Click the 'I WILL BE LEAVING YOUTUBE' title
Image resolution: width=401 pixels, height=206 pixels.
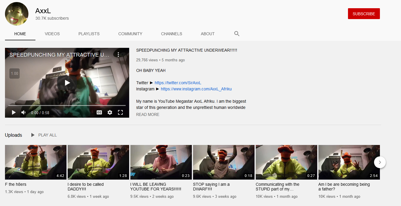point(156,187)
